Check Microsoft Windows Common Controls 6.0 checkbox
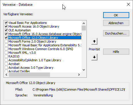Screen dimensions: 133x105 (x=6, y=49)
